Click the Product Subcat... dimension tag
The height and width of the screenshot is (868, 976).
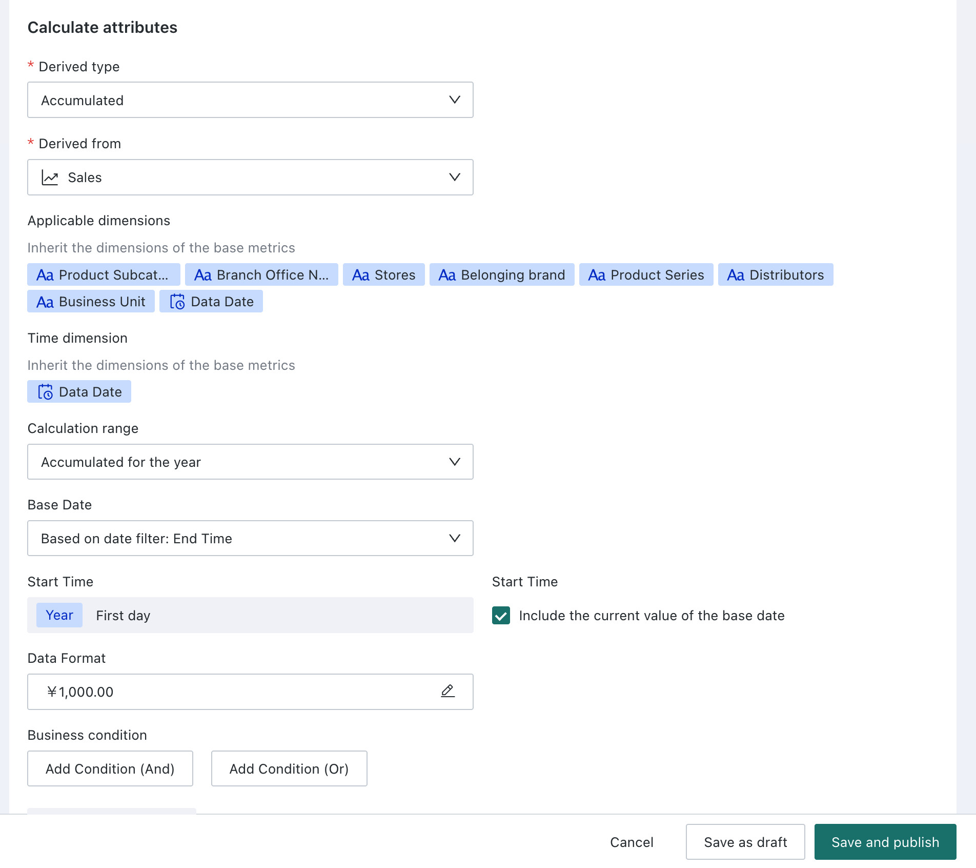point(104,275)
